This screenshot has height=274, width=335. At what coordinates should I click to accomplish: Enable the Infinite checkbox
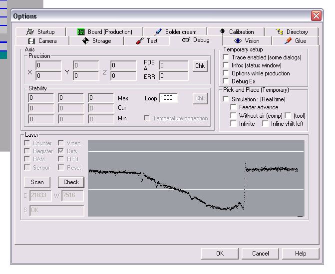(233, 124)
